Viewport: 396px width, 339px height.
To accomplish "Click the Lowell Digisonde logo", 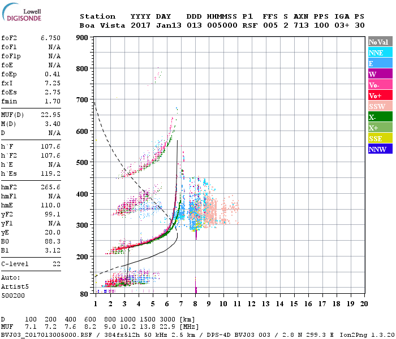I will click(21, 12).
